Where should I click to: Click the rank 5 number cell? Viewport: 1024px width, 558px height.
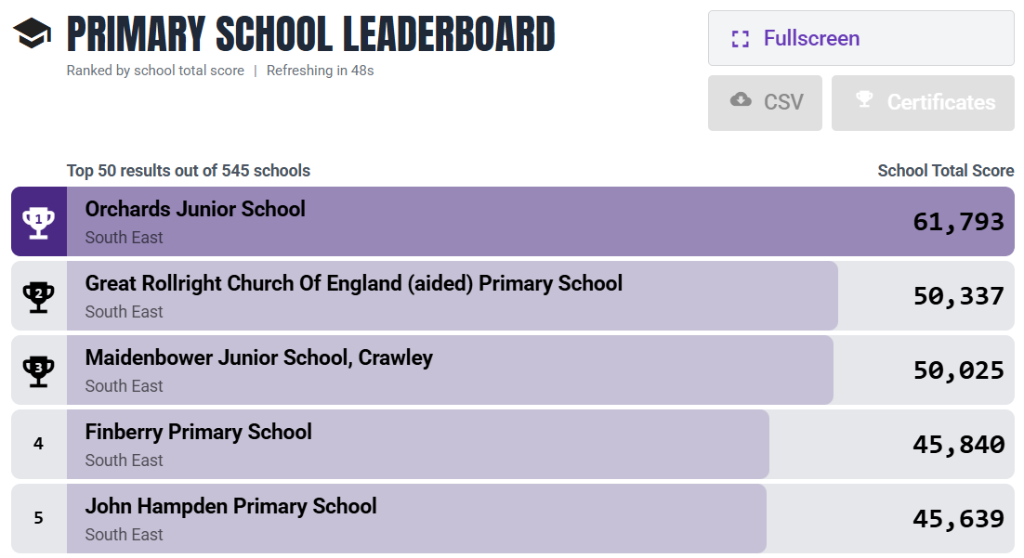coord(38,518)
